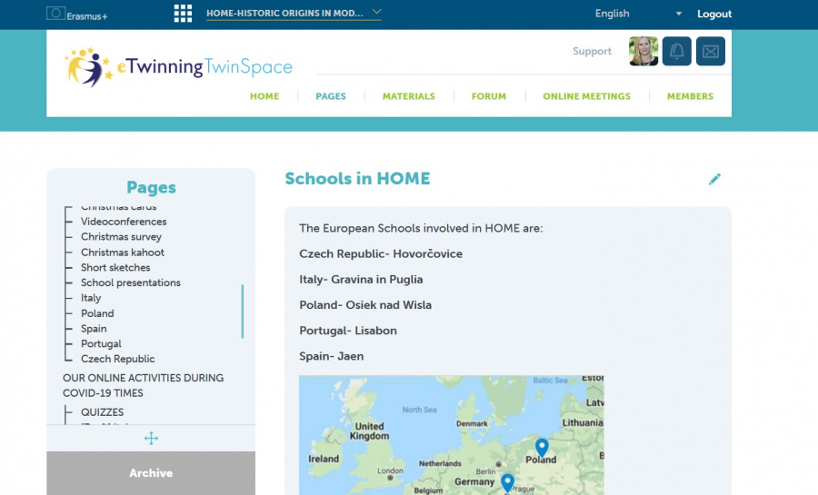Open the Christmas kahoot page
This screenshot has width=818, height=495.
123,252
